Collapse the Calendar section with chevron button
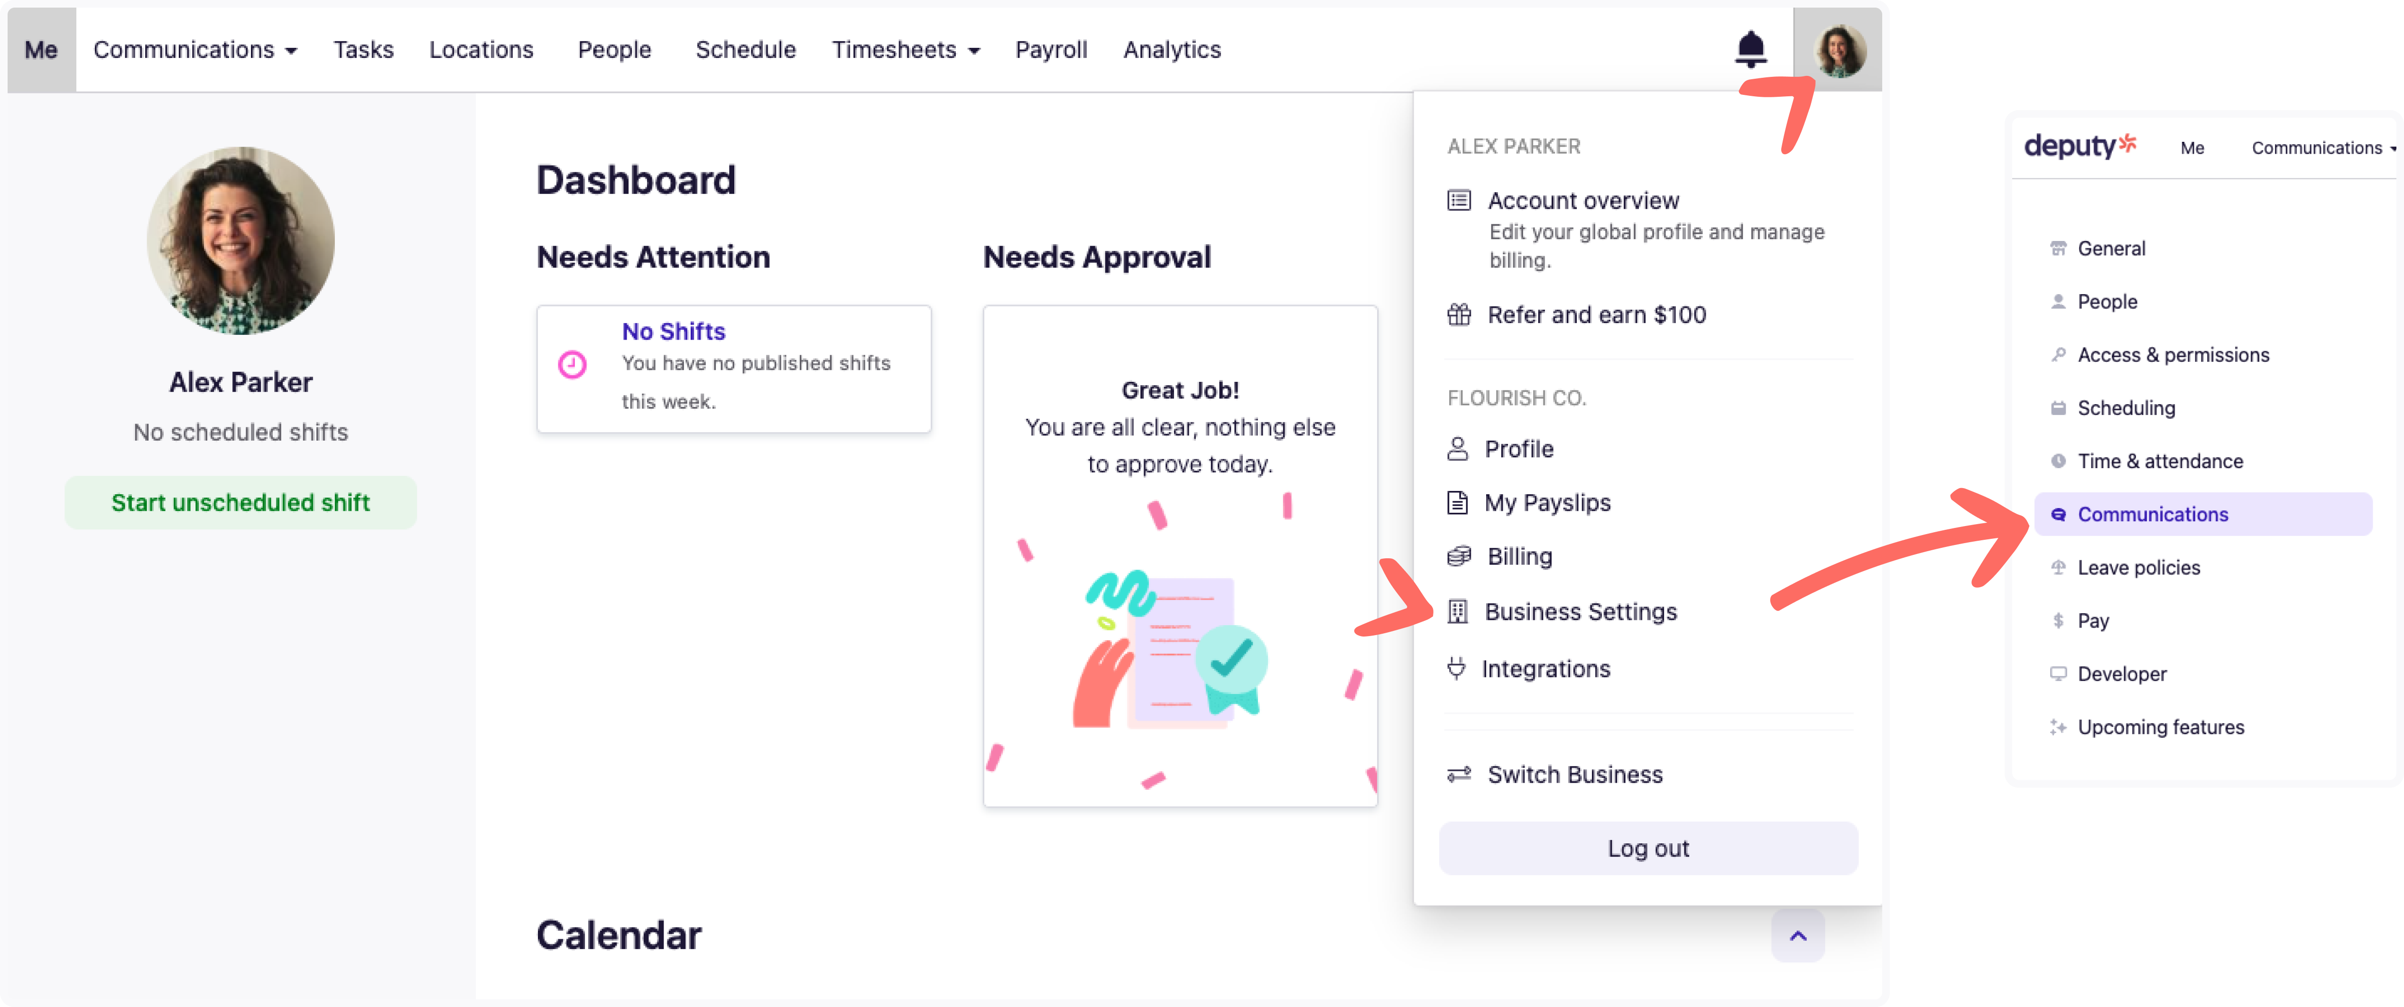The height and width of the screenshot is (1007, 2404). pos(1797,935)
